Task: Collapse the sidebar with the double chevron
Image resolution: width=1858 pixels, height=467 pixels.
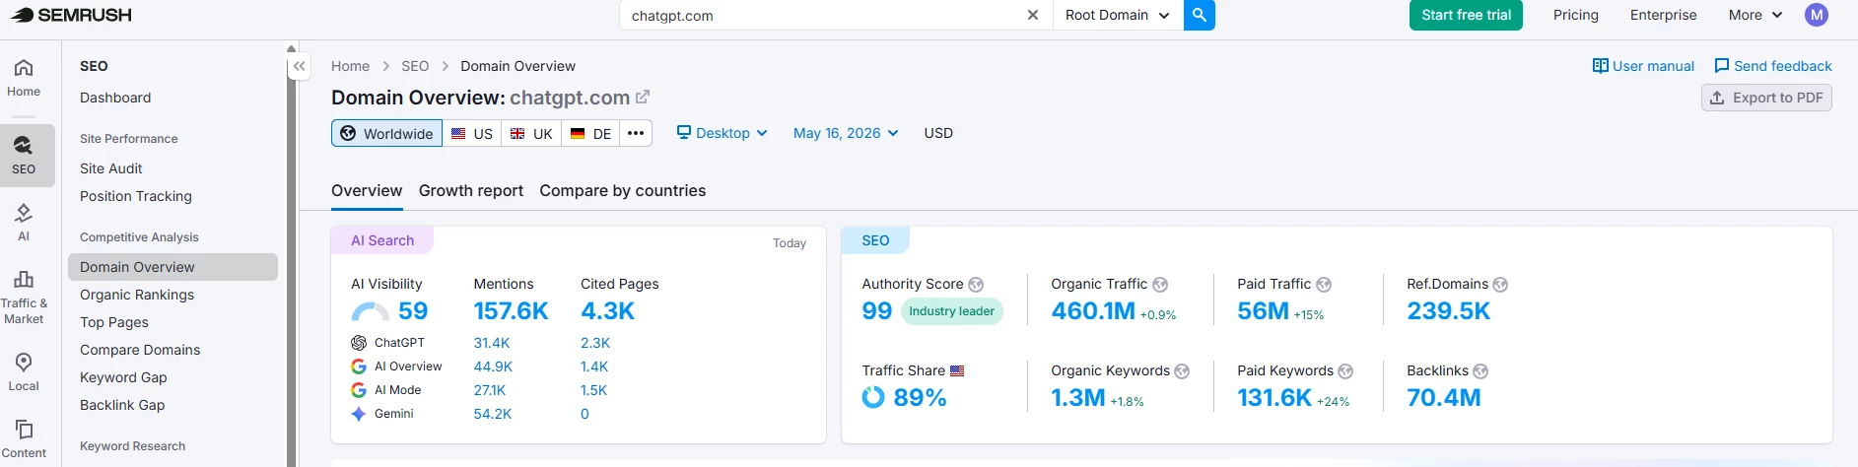Action: pyautogui.click(x=300, y=66)
